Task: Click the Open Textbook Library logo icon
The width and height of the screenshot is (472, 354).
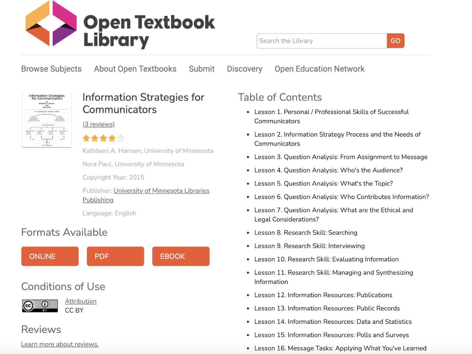Action: [51, 23]
